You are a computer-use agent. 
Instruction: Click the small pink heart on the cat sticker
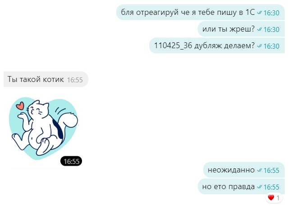pos(20,106)
